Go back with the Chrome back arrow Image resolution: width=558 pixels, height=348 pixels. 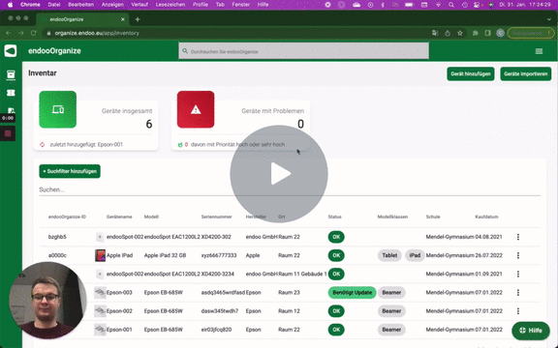(9, 33)
